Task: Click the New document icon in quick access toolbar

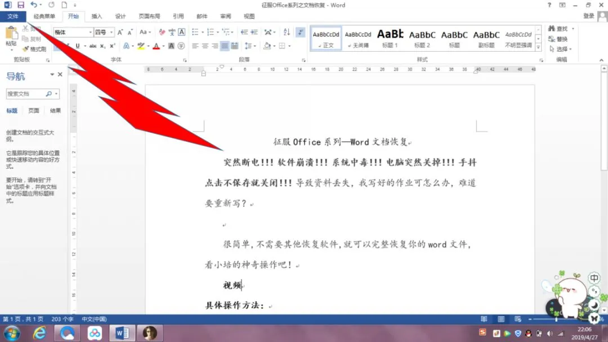Action: 64,5
